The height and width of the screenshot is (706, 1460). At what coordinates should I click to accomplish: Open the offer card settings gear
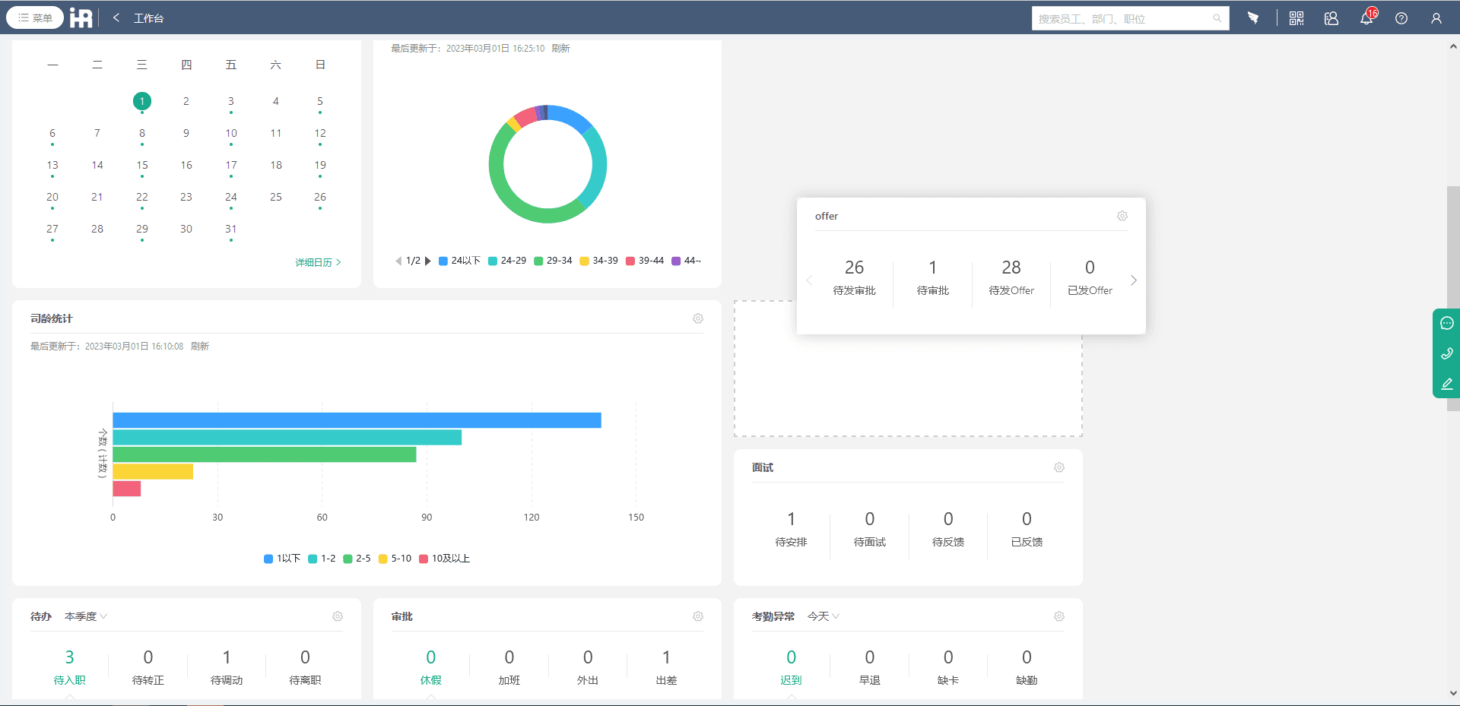[x=1122, y=216]
